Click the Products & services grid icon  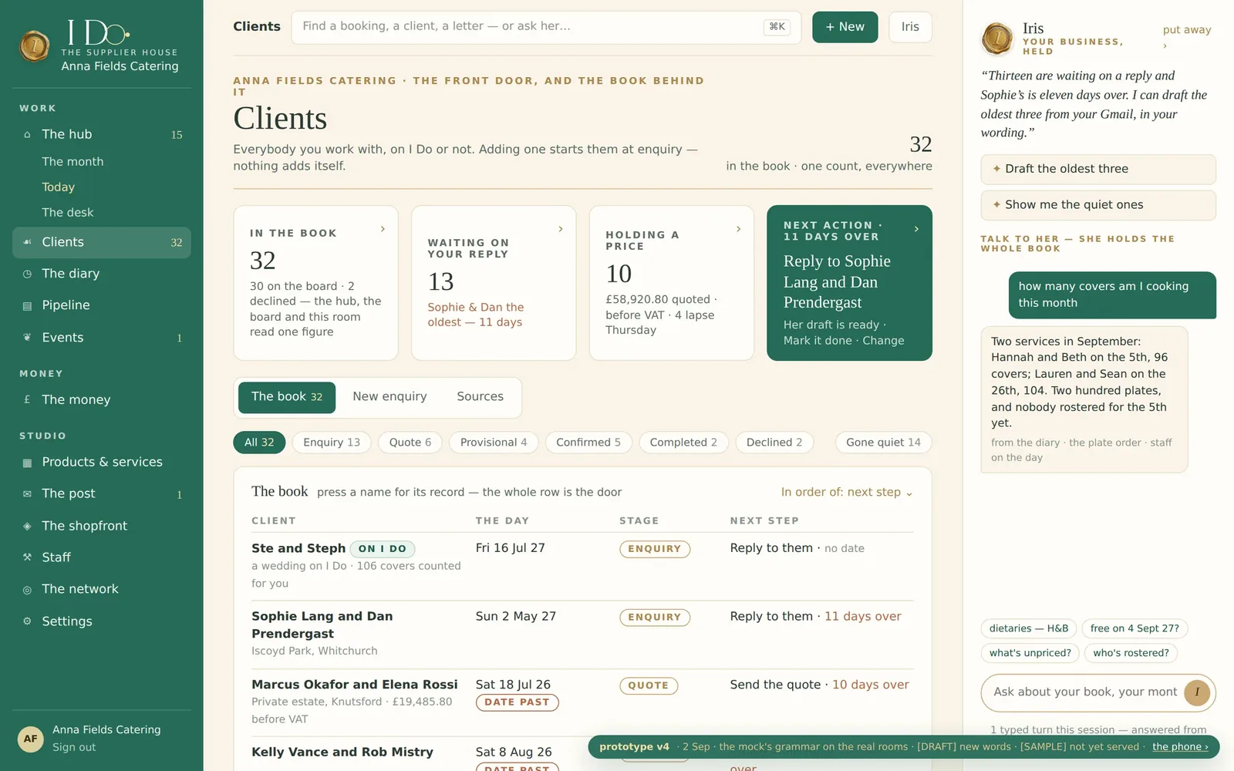coord(27,462)
